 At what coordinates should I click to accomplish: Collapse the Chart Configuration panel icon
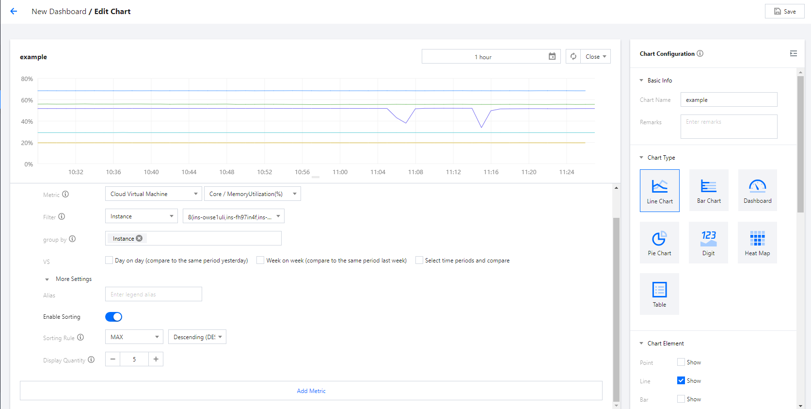click(x=793, y=53)
